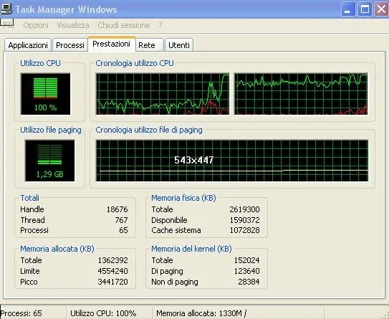Click the Task Manager title bar icon

tap(6, 9)
